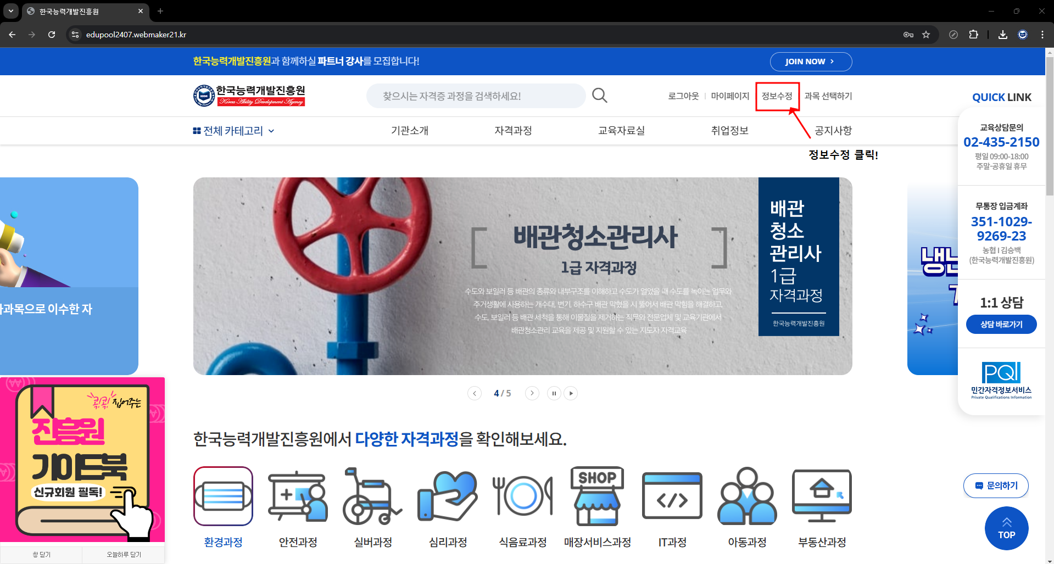Open the 매장서비스과정 shop icon
This screenshot has width=1054, height=564.
click(598, 496)
